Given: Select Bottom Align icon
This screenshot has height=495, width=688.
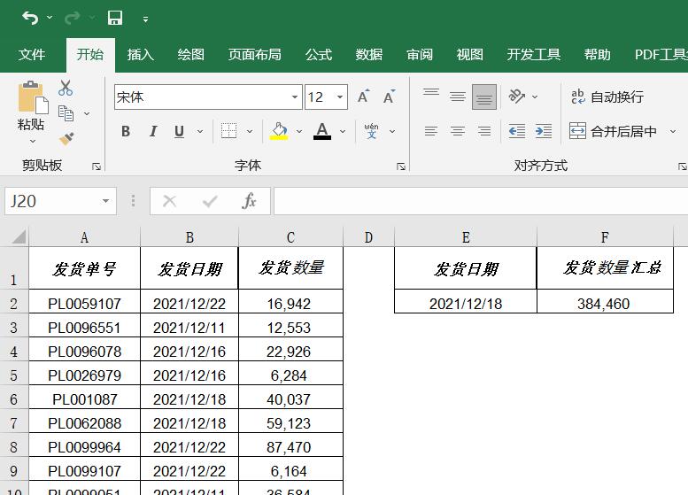Looking at the screenshot, I should pos(484,97).
